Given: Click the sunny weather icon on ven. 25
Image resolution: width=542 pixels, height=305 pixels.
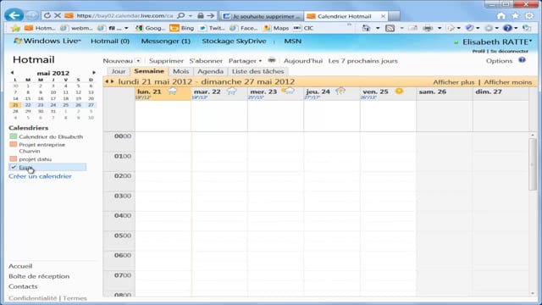Looking at the screenshot, I should click(399, 91).
